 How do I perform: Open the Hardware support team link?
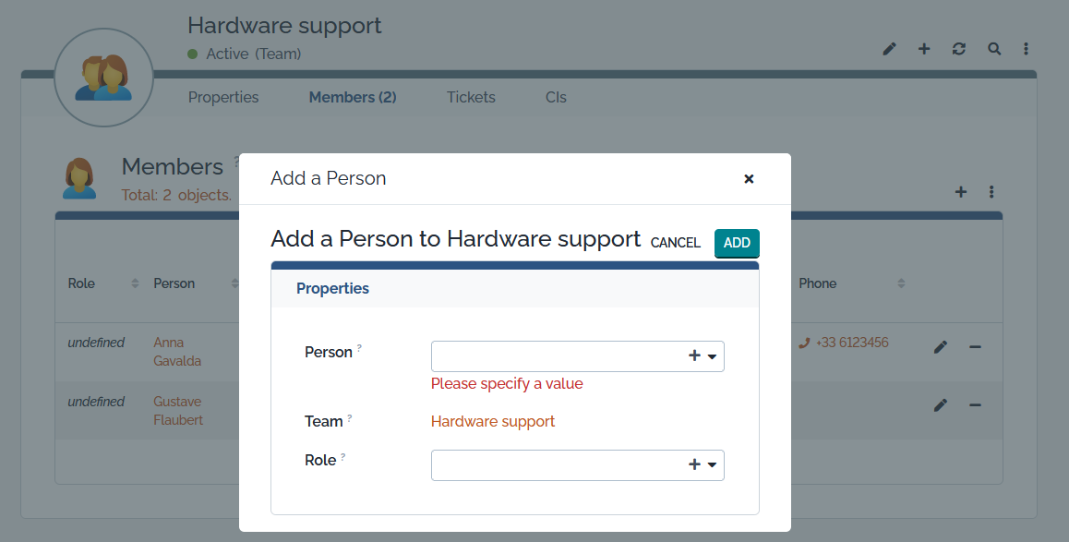[493, 422]
